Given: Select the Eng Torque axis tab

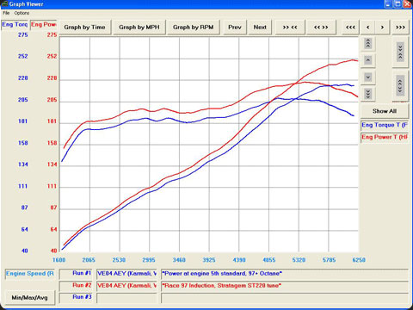Looking at the screenshot, I should [x=15, y=24].
